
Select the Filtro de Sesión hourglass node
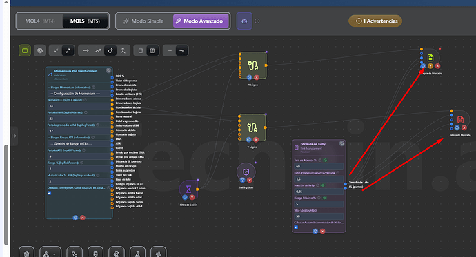point(188,189)
